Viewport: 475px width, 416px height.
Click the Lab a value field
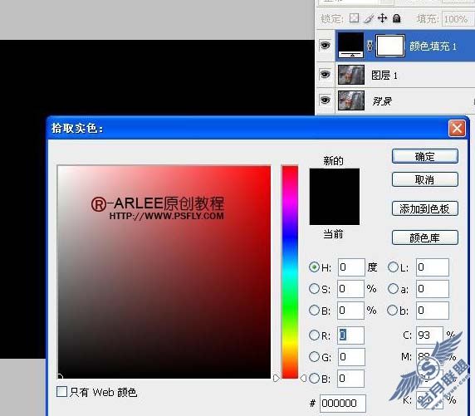[433, 289]
